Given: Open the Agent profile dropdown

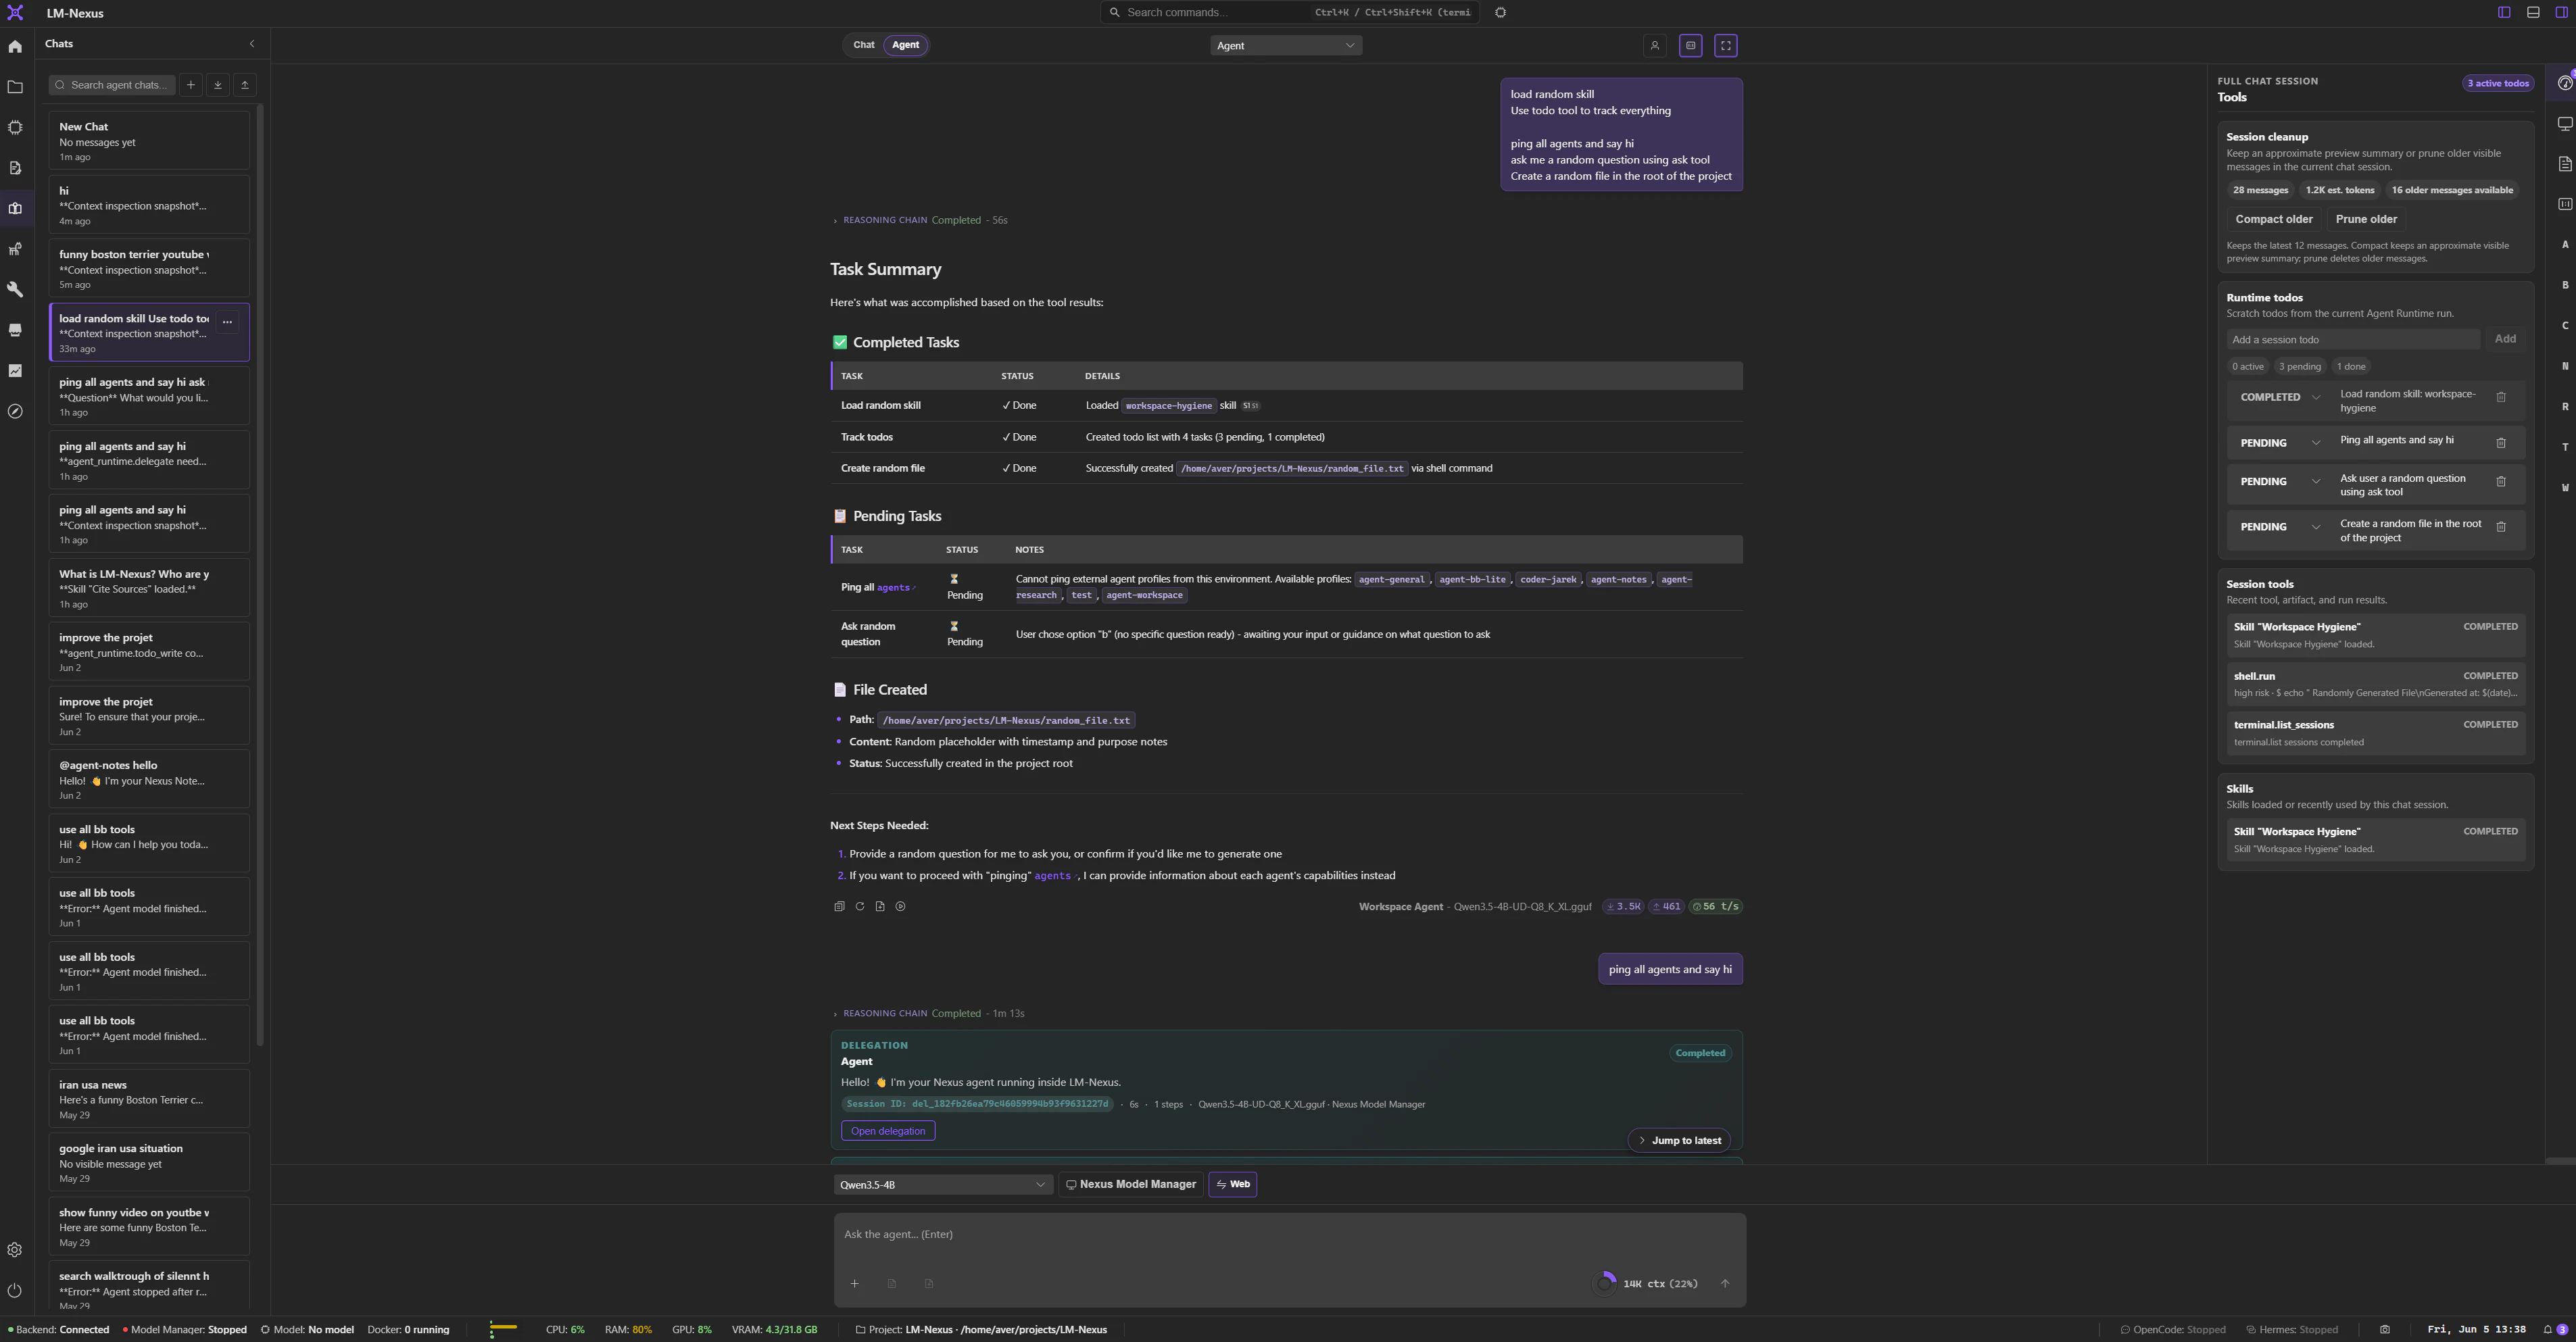Looking at the screenshot, I should [x=1286, y=45].
